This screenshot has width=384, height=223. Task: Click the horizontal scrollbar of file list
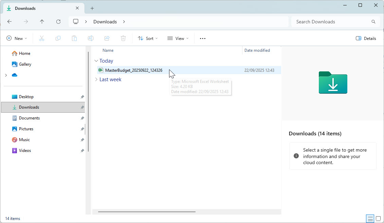[x=147, y=212]
